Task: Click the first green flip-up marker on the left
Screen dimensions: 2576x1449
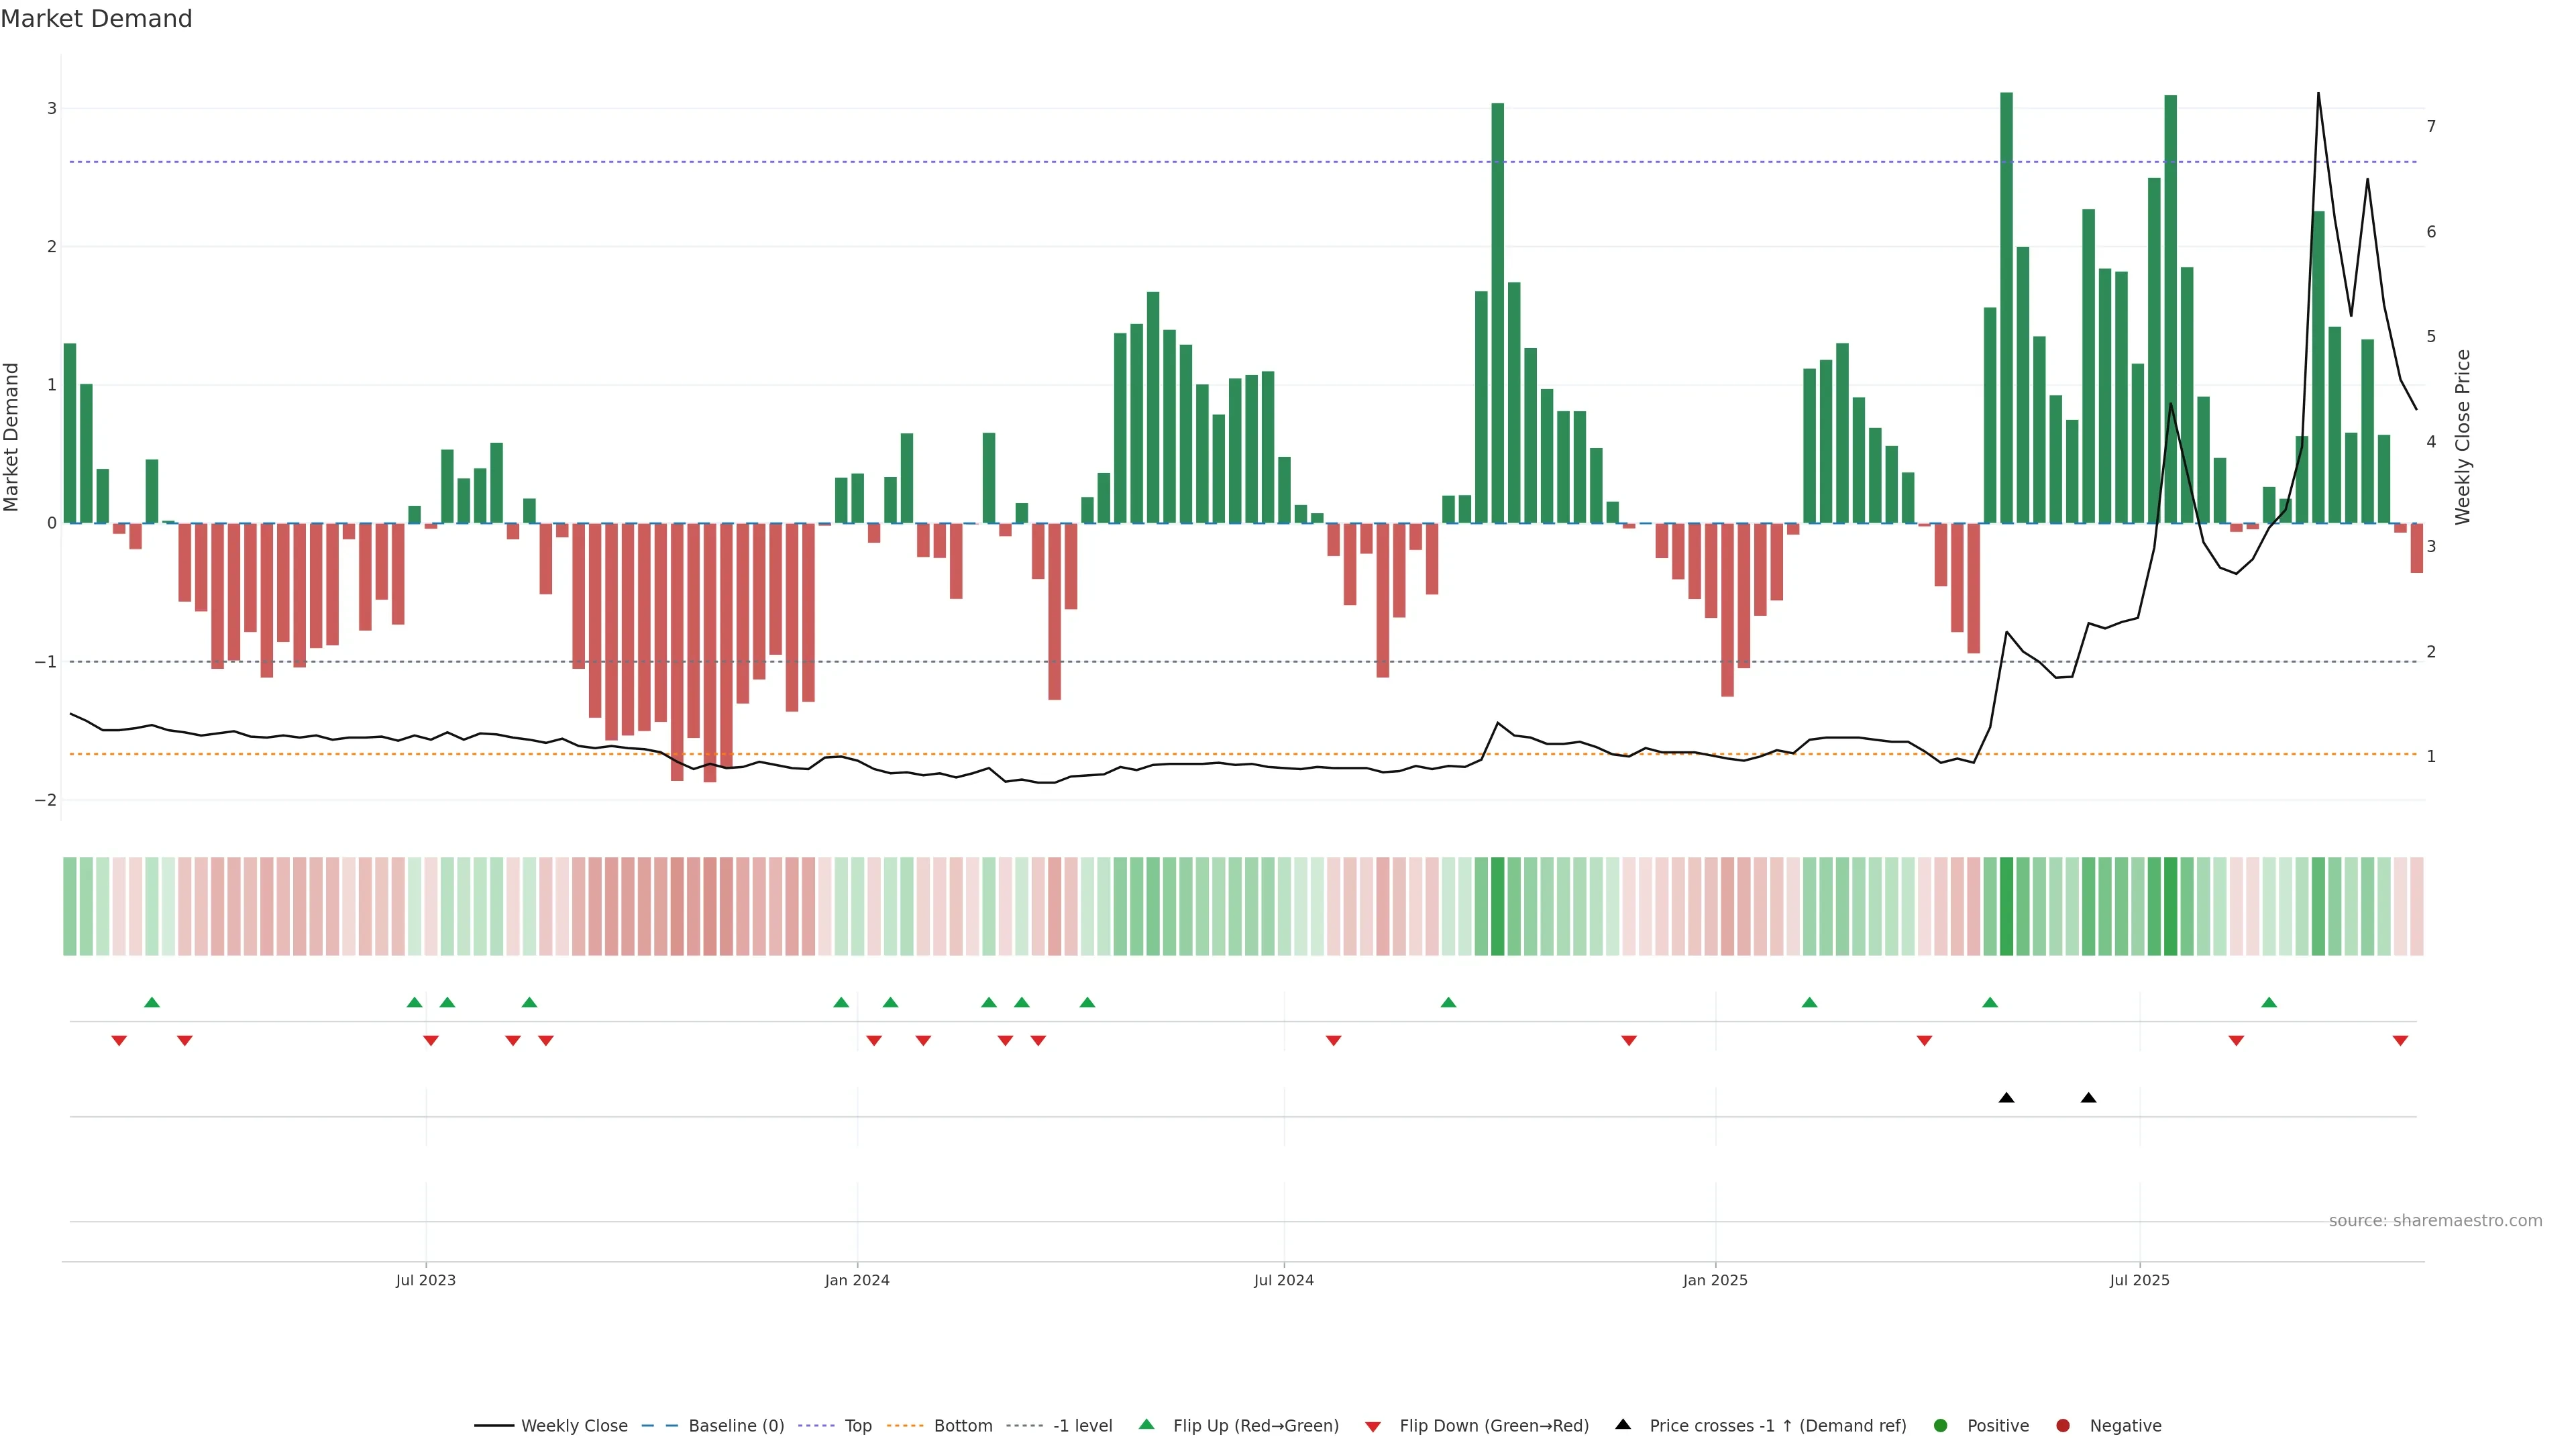Action: 152,1002
